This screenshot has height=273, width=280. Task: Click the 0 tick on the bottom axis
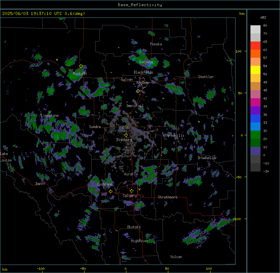pyautogui.click(x=125, y=268)
